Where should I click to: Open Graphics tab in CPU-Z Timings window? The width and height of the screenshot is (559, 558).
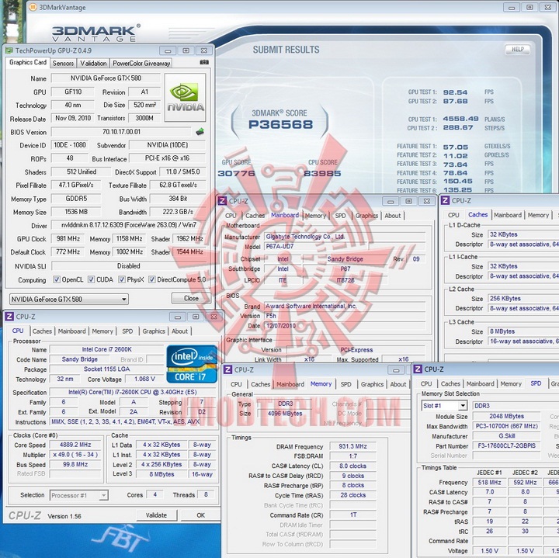[x=372, y=384]
